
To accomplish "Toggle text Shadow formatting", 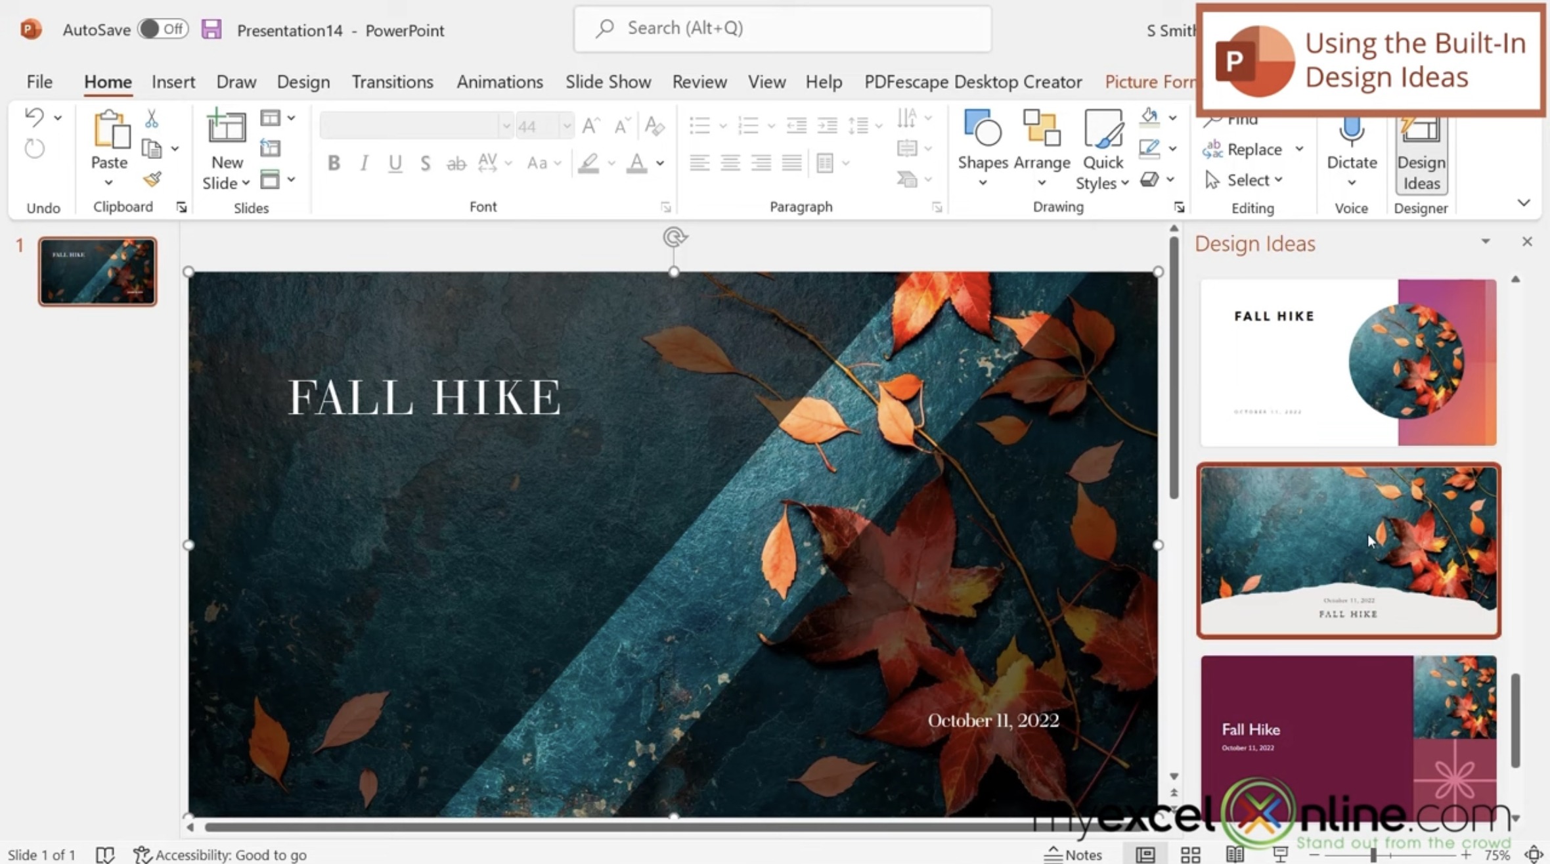I will (426, 163).
